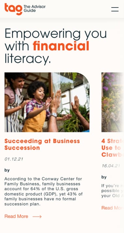Image resolution: width=124 pixels, height=233 pixels.
Task: Click the 16.04.21 date on second card
Action: (111, 166)
